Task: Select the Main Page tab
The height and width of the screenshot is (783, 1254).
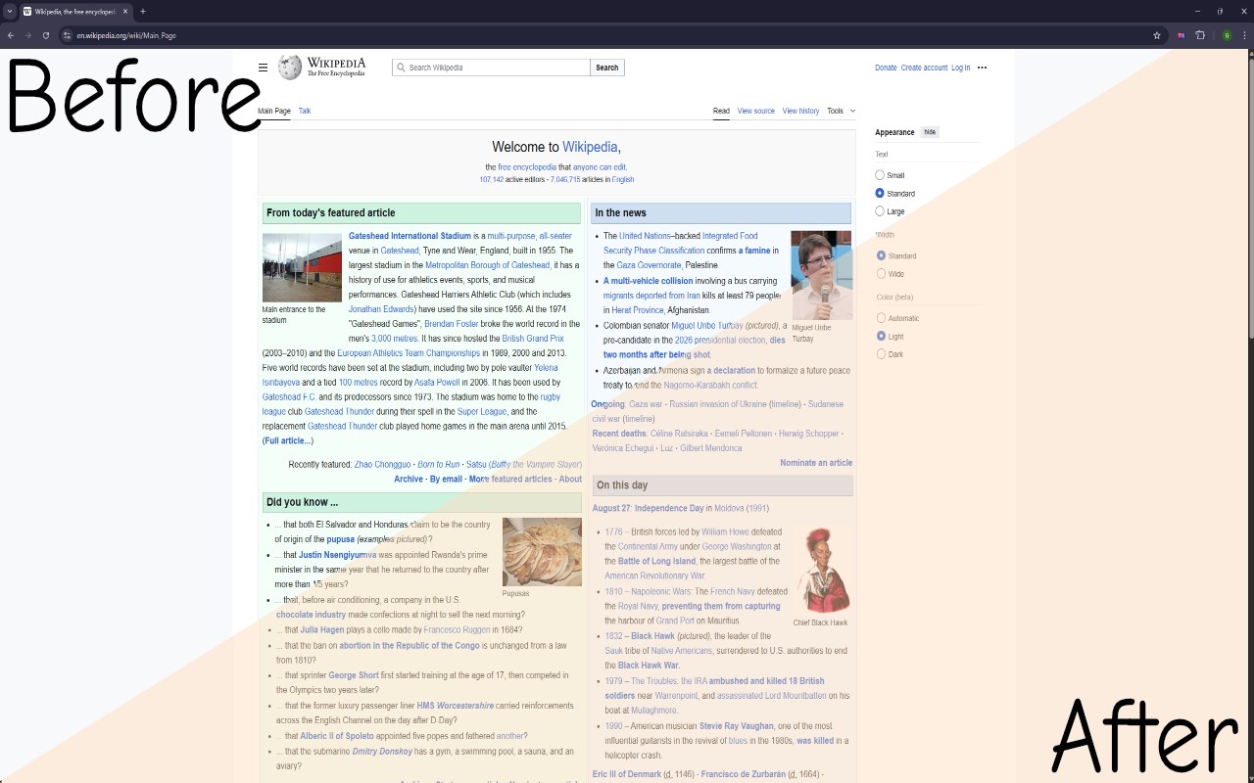Action: [x=274, y=111]
